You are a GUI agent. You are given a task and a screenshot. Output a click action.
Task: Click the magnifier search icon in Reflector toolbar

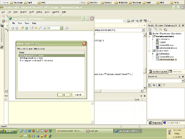click(40, 28)
